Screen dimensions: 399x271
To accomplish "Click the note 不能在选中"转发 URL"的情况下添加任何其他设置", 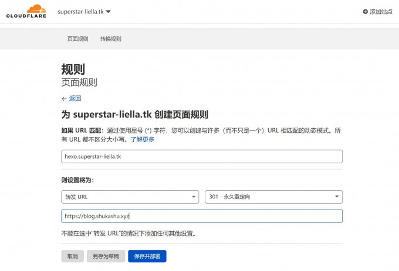I will pyautogui.click(x=129, y=234).
